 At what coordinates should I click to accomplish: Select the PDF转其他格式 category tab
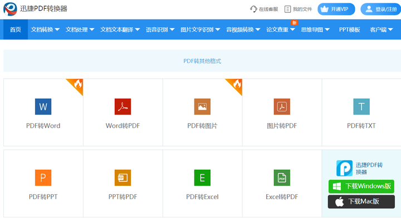pyautogui.click(x=202, y=61)
